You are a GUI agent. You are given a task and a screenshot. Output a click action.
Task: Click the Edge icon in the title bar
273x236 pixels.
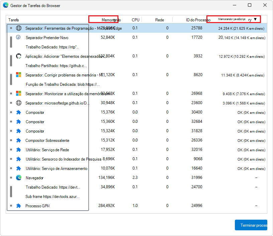6,6
